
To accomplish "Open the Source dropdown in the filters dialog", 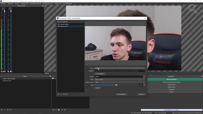I will point(120,68).
